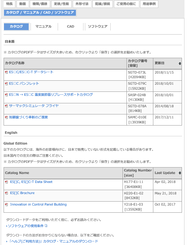Click the Last Update column header

(x=167, y=173)
